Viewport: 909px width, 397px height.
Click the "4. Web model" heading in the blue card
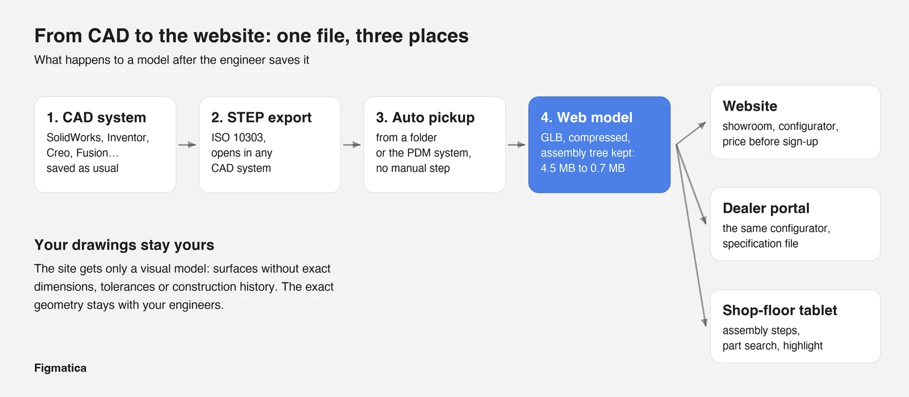pos(587,117)
